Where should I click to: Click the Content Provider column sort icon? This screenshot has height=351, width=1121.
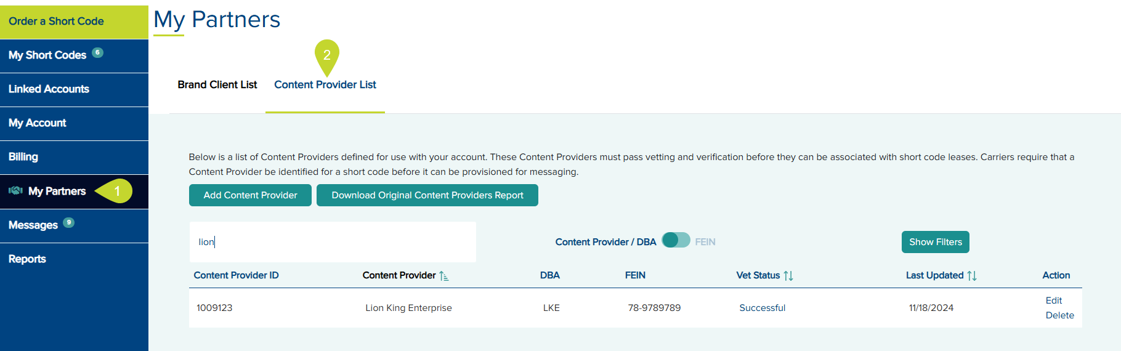444,276
